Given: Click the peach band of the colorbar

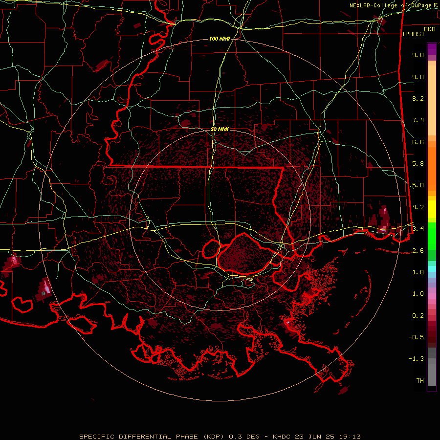Looking at the screenshot, I should click(432, 98).
